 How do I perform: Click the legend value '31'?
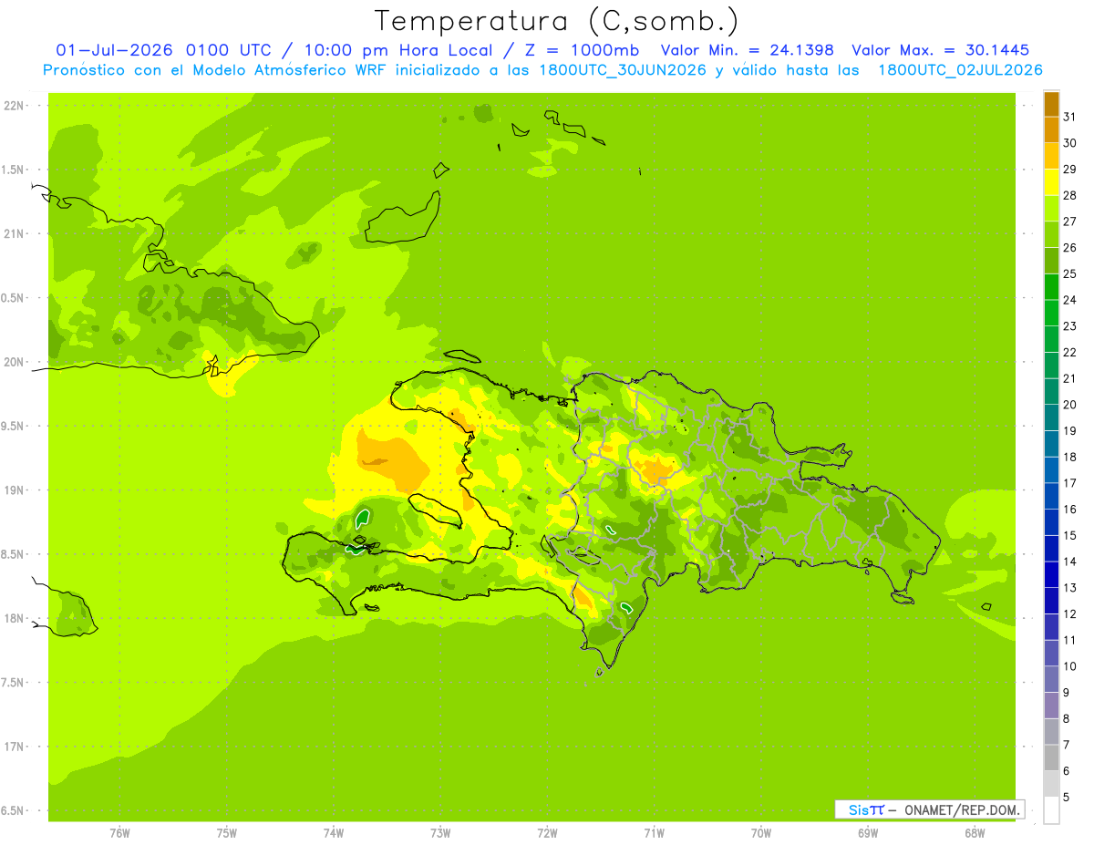1070,117
